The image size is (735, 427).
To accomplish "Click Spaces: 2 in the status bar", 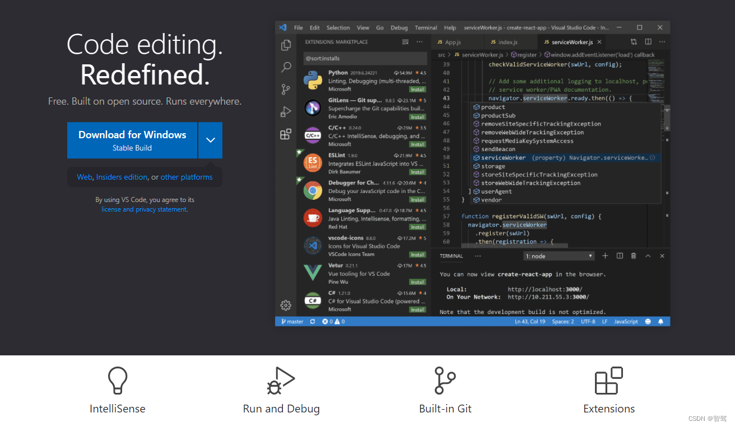I will 563,322.
